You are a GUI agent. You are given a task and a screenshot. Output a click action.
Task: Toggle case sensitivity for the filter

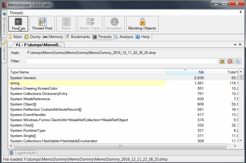[x=238, y=61]
